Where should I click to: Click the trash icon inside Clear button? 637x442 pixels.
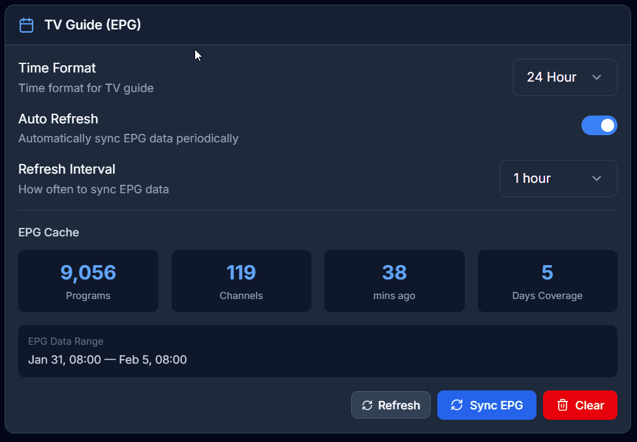tap(563, 405)
